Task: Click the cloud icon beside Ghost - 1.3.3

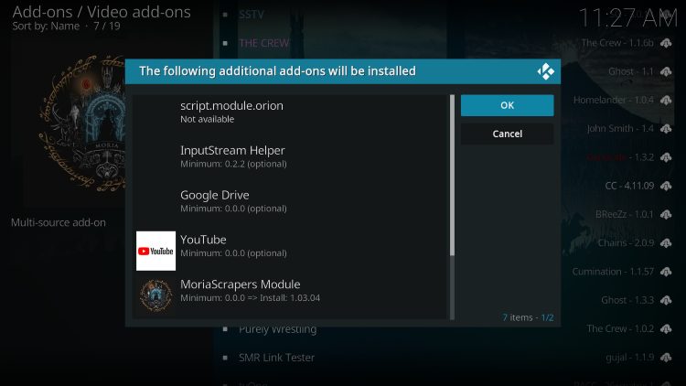Action: (x=666, y=300)
